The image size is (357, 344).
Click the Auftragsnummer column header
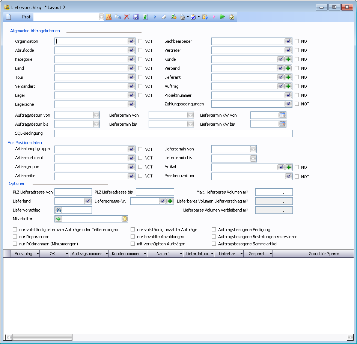[87, 254]
